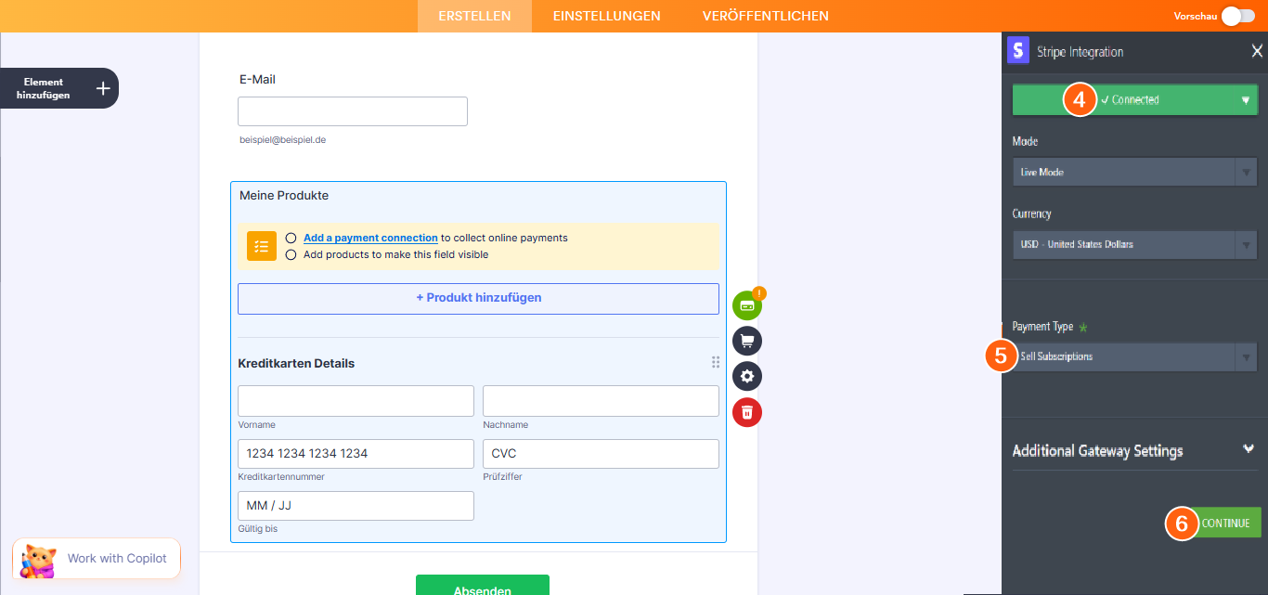Click the yellow checklist icon in notice

(x=262, y=246)
